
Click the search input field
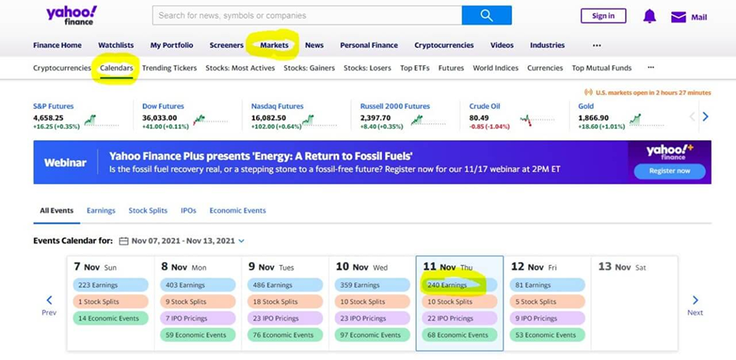(307, 15)
